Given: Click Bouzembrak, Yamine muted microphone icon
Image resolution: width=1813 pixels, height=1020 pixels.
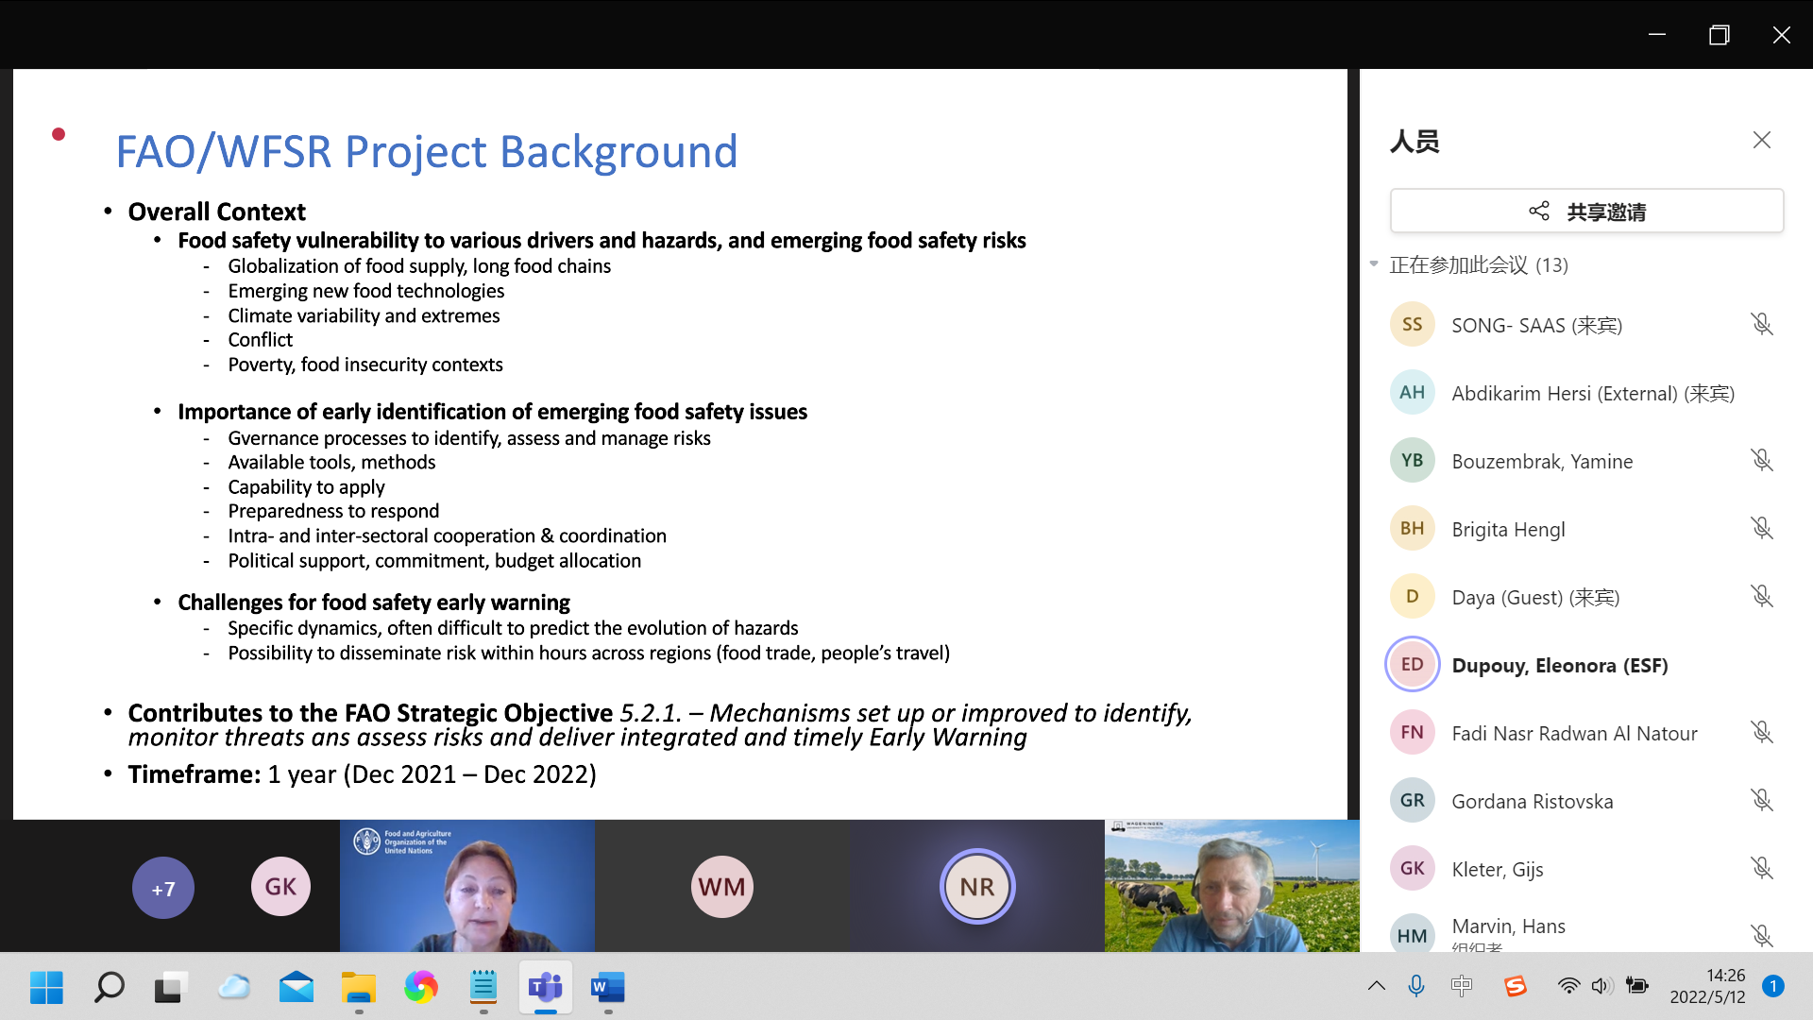Looking at the screenshot, I should click(1761, 460).
